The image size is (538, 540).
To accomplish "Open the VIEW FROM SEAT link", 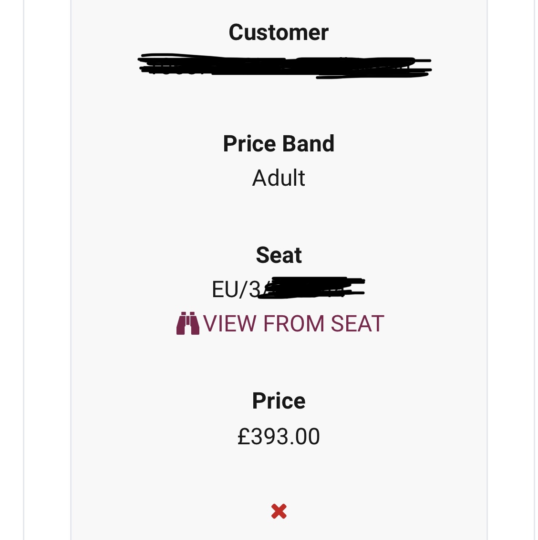I will pos(280,323).
